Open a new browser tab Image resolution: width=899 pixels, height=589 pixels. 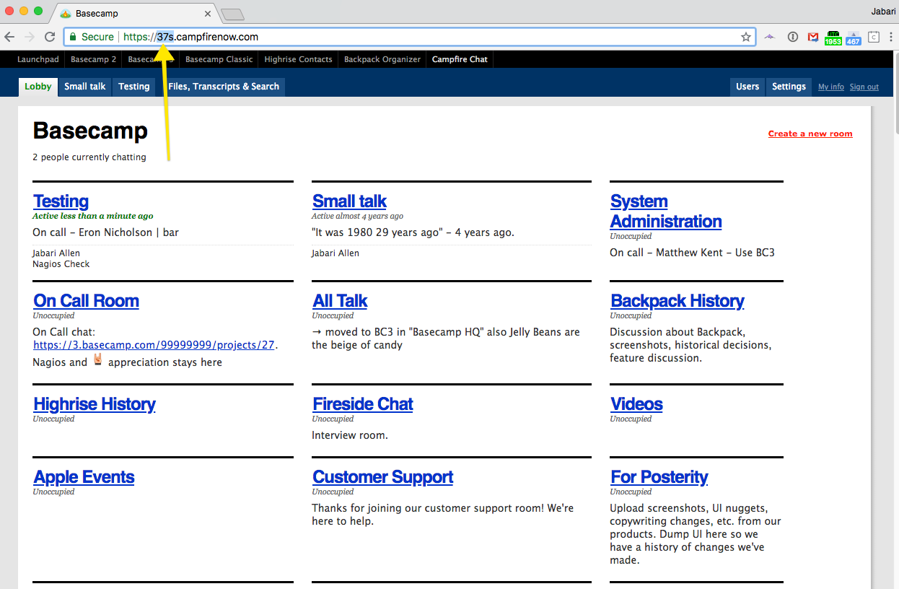point(232,14)
